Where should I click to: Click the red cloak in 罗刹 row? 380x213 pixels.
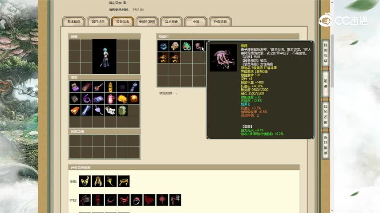(150, 200)
